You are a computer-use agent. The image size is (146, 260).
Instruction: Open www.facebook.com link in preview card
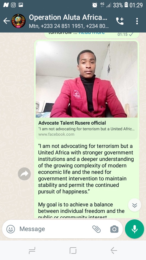coord(56,134)
